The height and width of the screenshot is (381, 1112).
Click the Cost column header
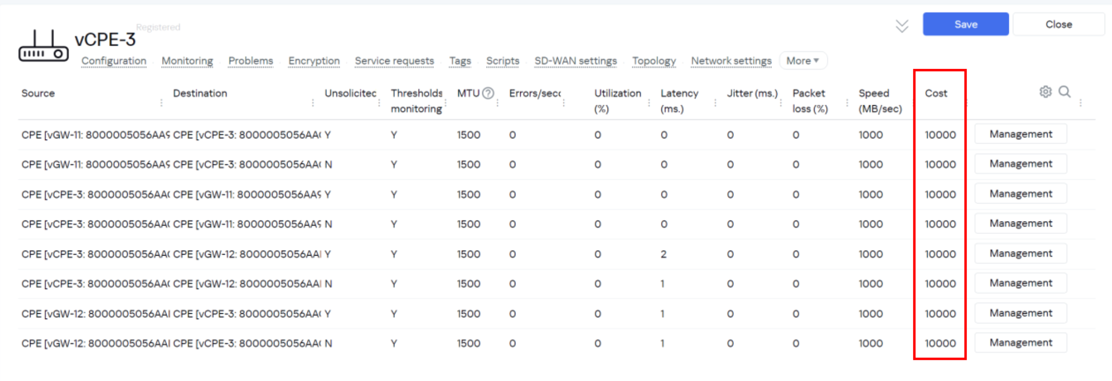pos(935,94)
